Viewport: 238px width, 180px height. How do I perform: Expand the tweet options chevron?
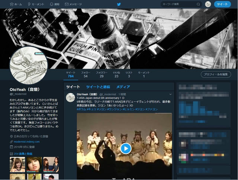pyautogui.click(x=170, y=94)
